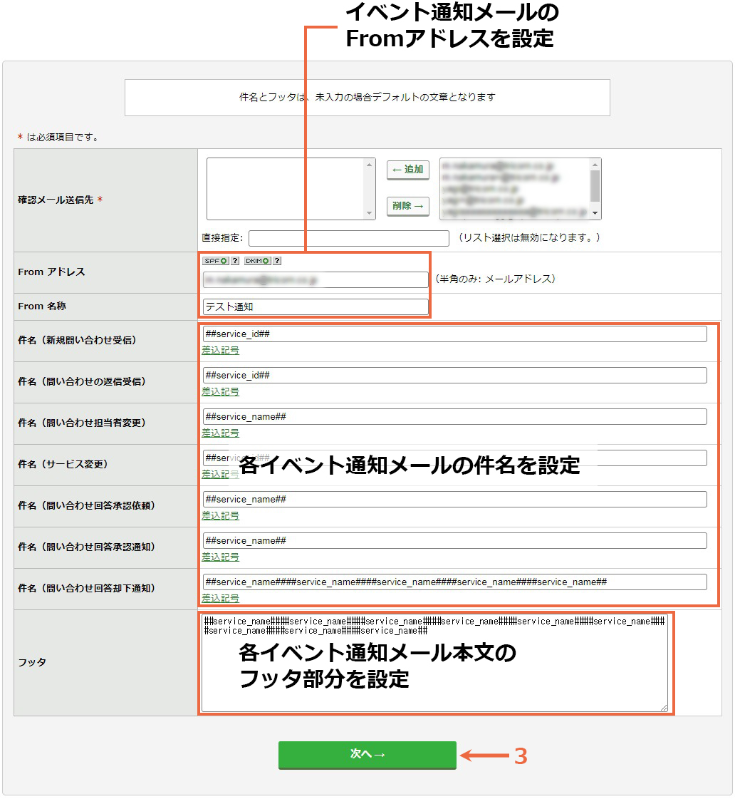The height and width of the screenshot is (799, 735).
Task: Click the 件名(新規問い合わせ受信) row label
Action: coord(78,340)
